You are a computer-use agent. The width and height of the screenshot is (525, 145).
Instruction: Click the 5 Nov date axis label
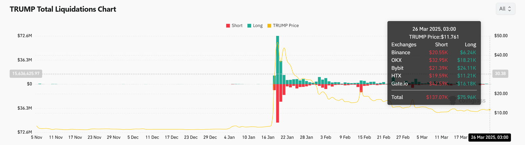36,137
